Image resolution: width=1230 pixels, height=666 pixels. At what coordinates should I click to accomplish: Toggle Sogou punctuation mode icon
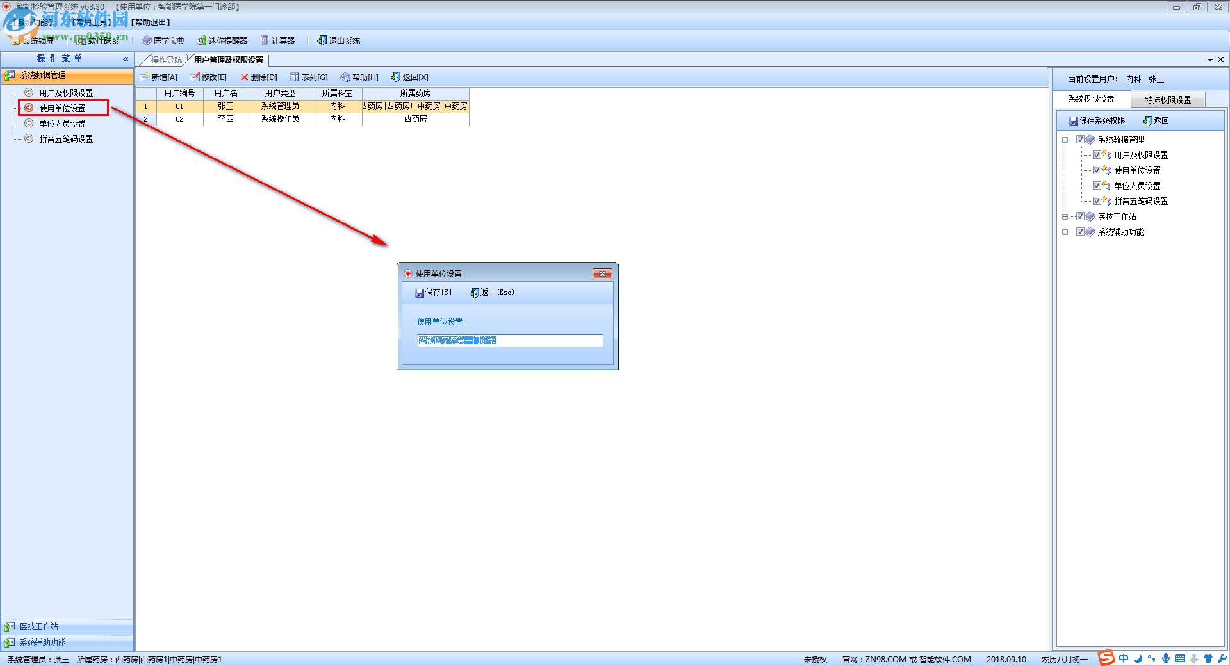(1152, 658)
